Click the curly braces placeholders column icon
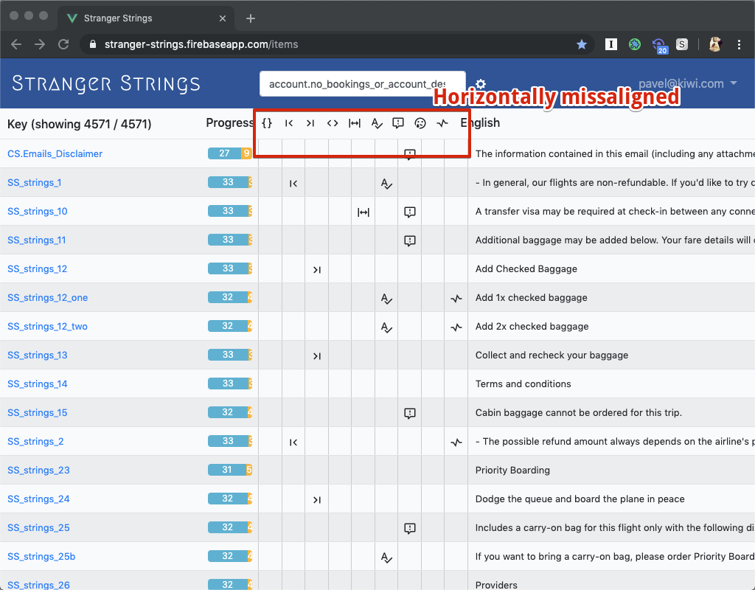Image resolution: width=755 pixels, height=590 pixels. [x=268, y=123]
